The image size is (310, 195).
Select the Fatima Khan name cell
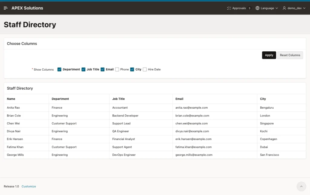26,147
